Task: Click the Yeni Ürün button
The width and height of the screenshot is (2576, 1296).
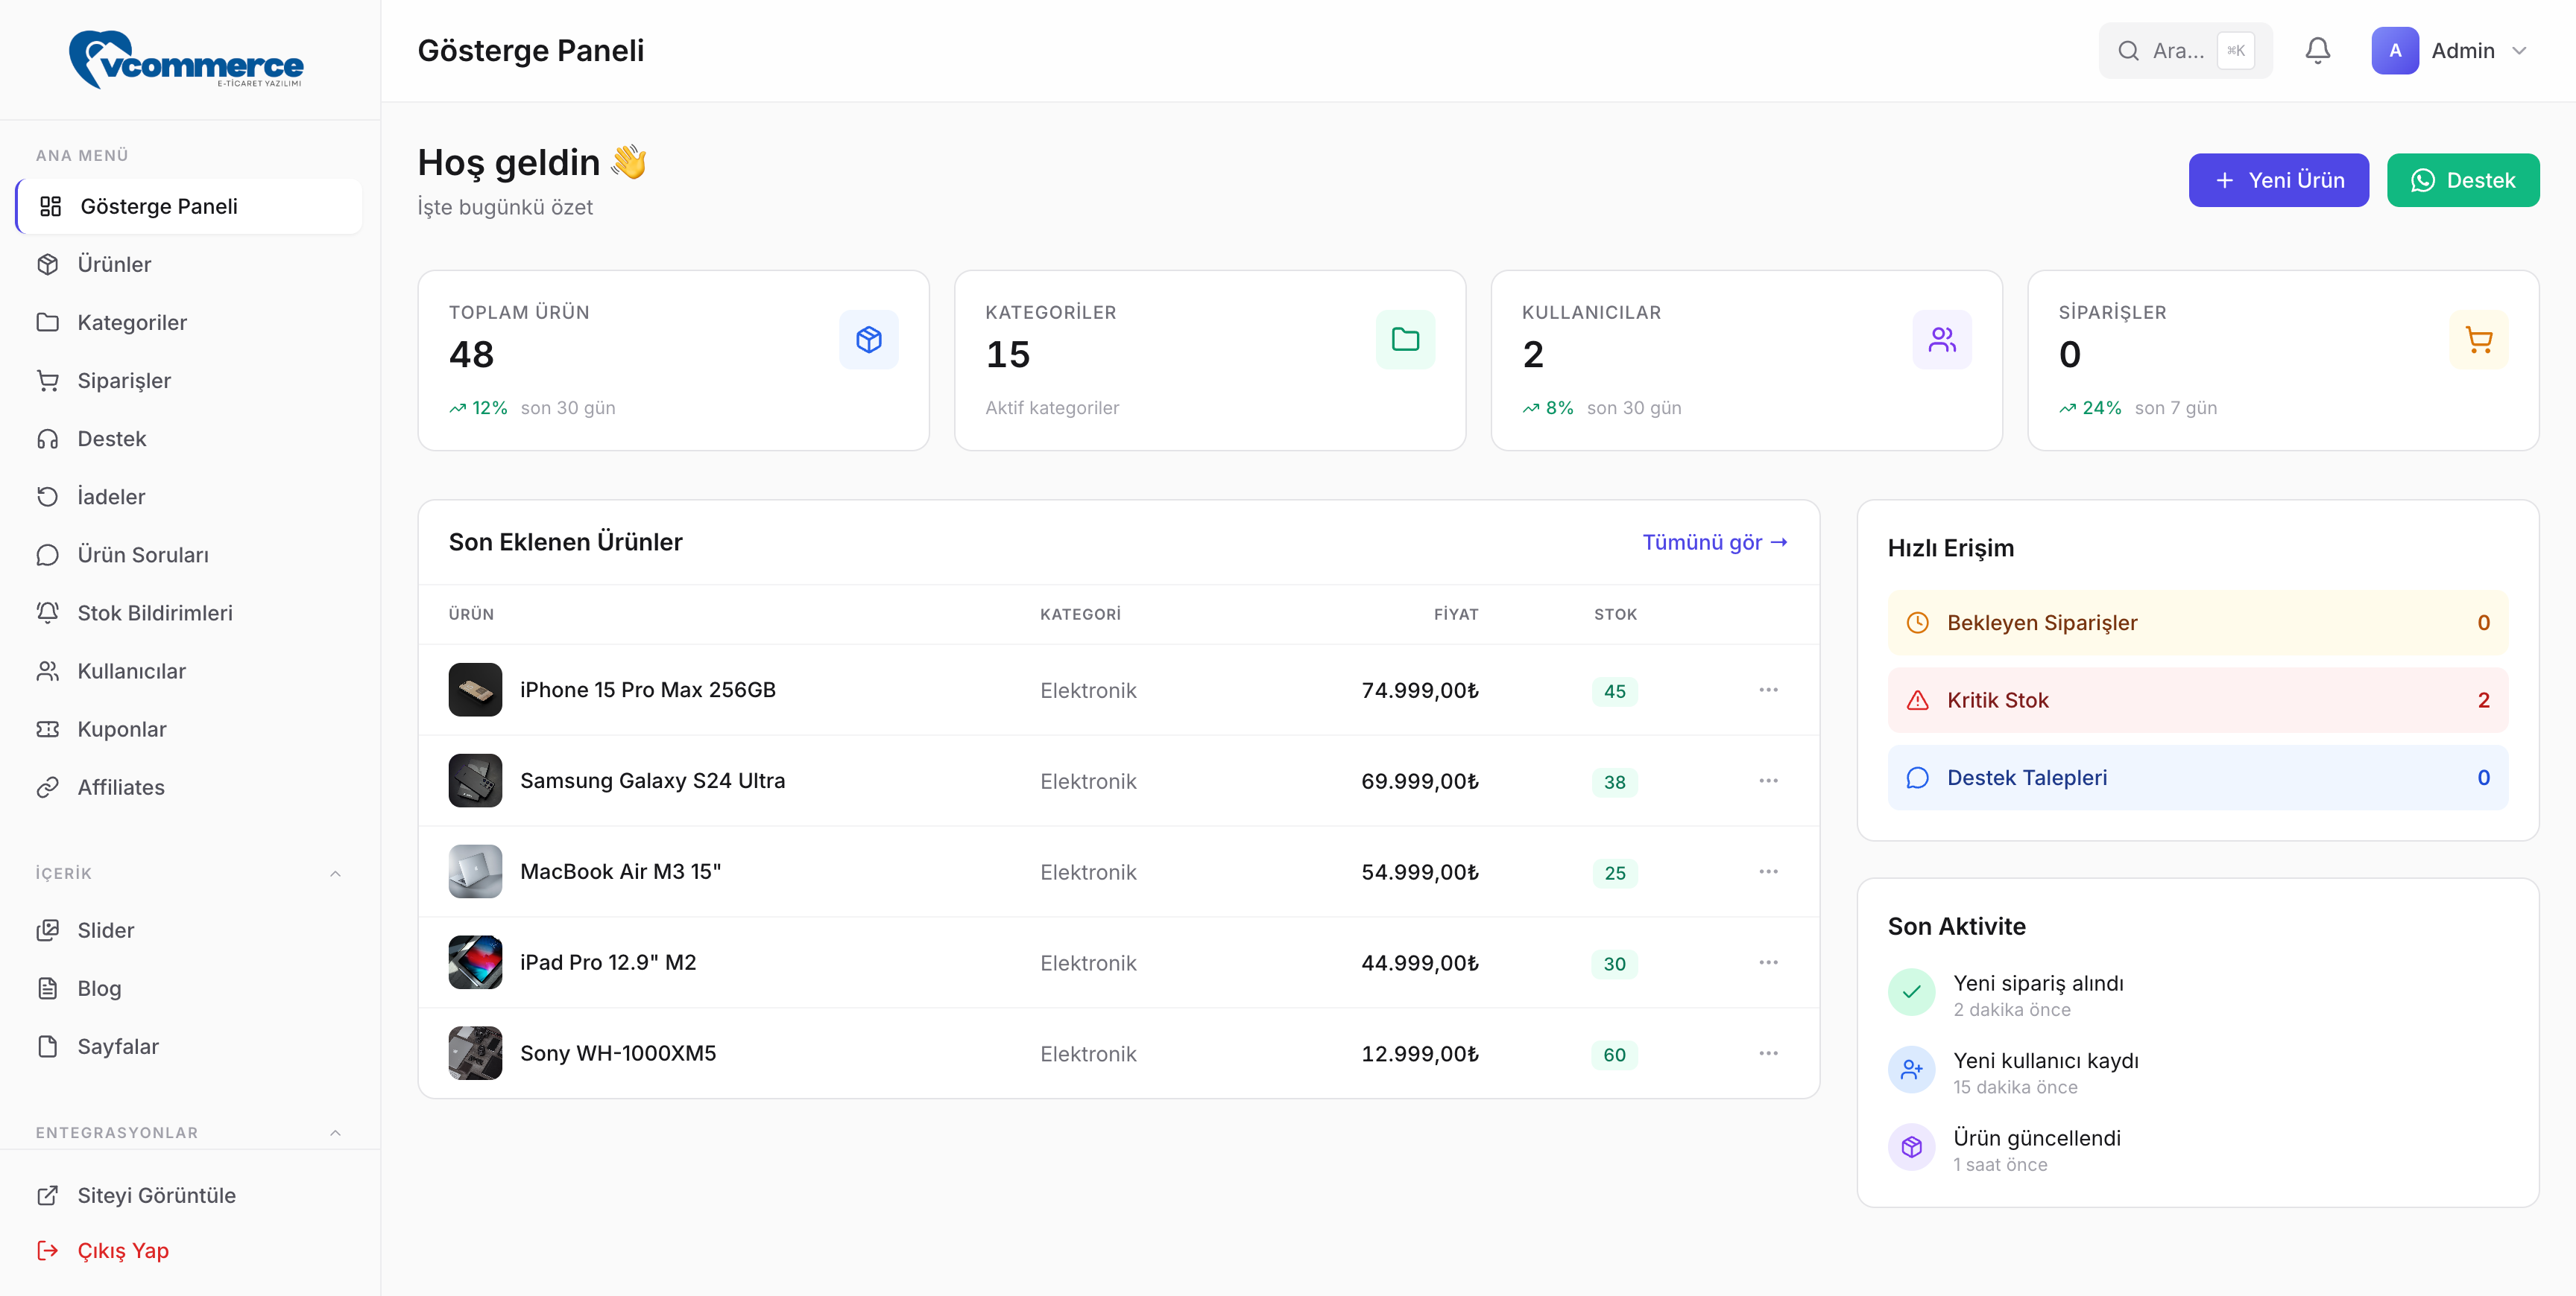Action: click(2278, 180)
